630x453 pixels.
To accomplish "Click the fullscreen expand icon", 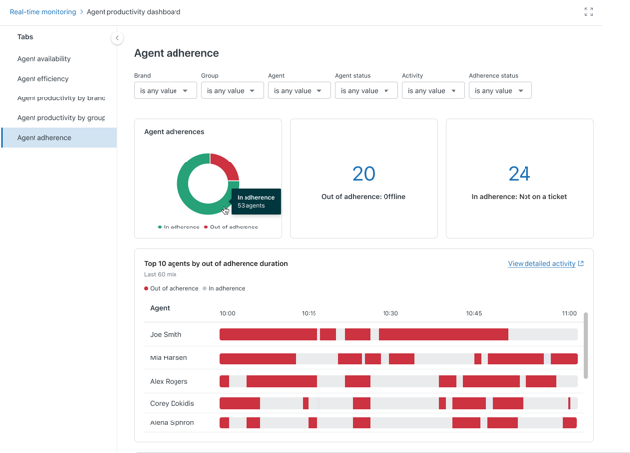I will [x=588, y=12].
